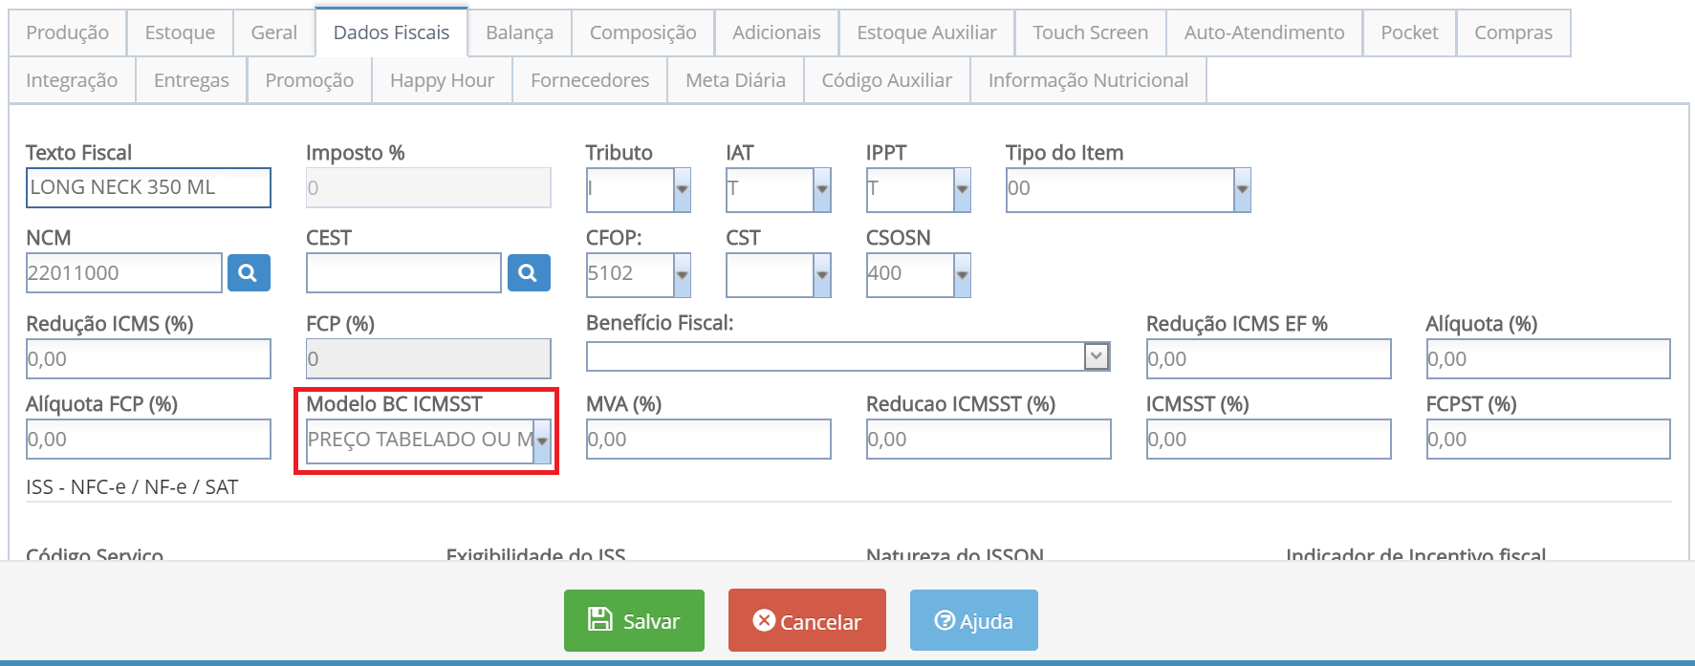
Task: Click the disabled Imposto % field
Action: click(x=428, y=187)
